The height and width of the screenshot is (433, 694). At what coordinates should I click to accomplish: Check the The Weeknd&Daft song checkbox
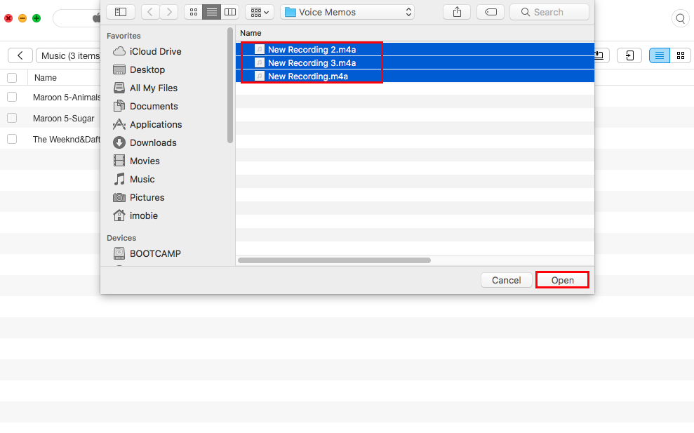tap(12, 139)
